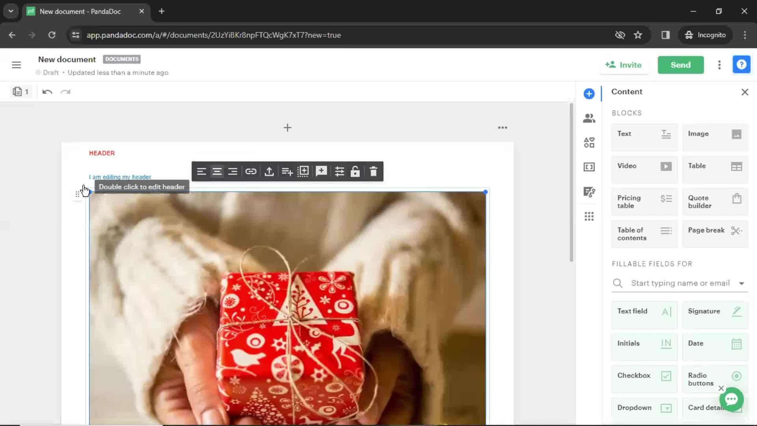
Task: Open the More options menu ellipsis
Action: pyautogui.click(x=502, y=128)
